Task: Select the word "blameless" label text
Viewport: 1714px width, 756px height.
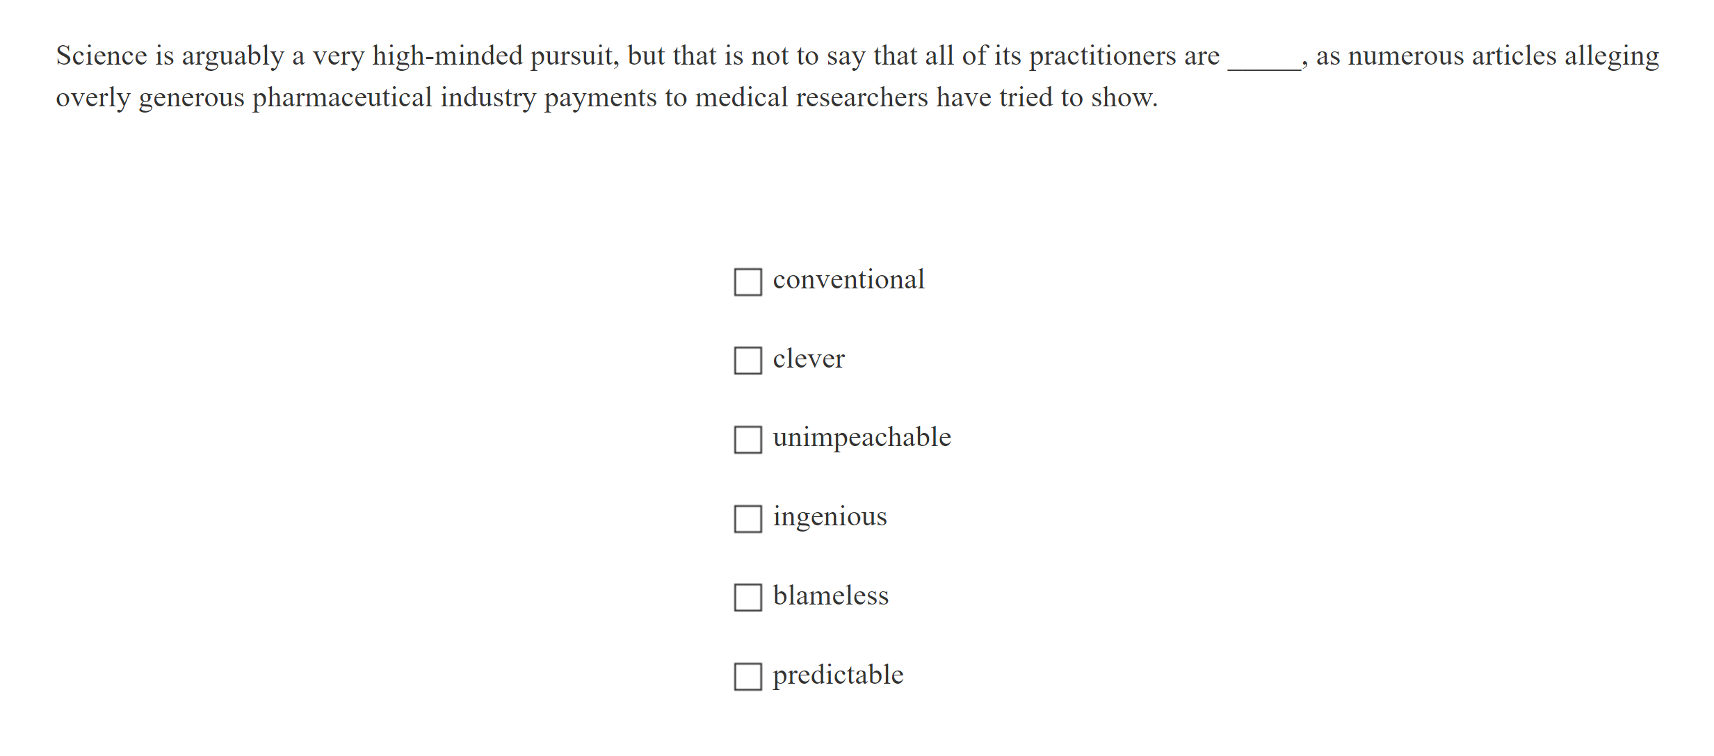Action: tap(830, 595)
